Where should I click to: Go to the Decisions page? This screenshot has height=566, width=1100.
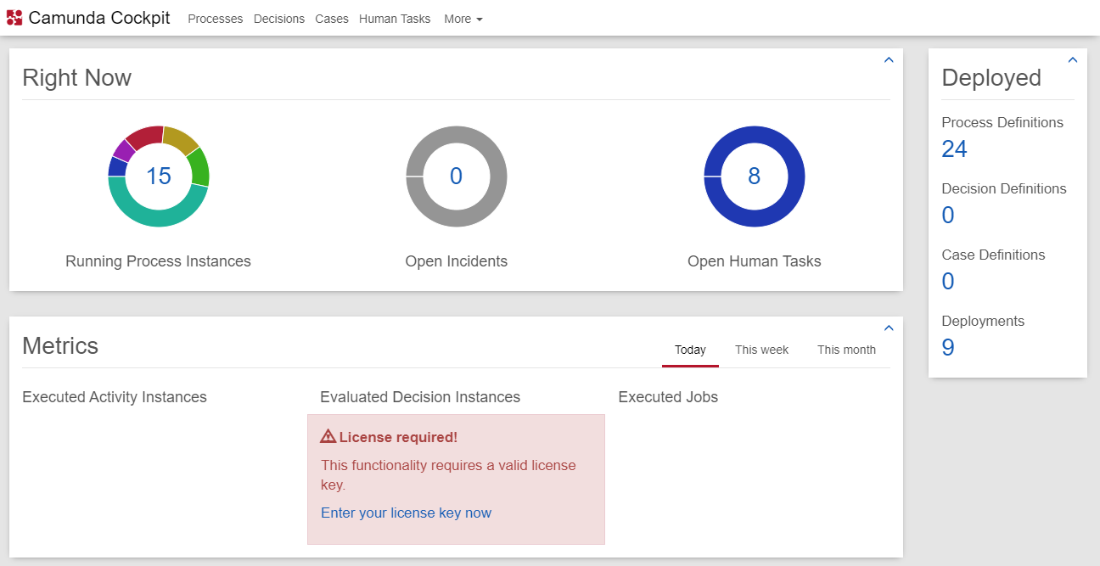pyautogui.click(x=279, y=19)
